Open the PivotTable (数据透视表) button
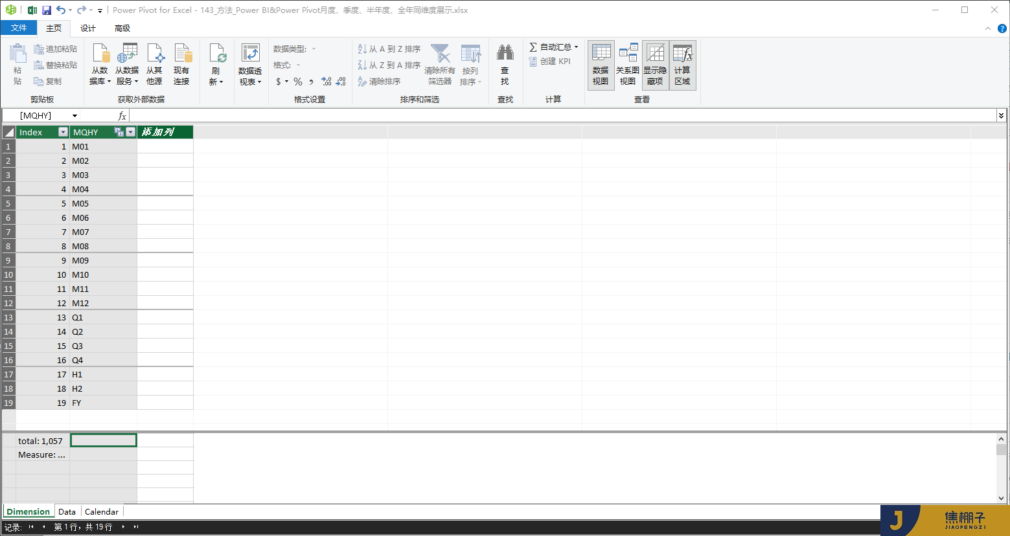This screenshot has height=536, width=1010. 250,65
